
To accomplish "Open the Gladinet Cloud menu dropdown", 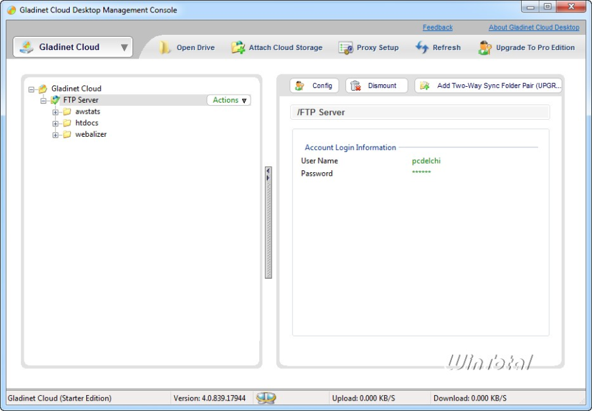I will click(123, 47).
